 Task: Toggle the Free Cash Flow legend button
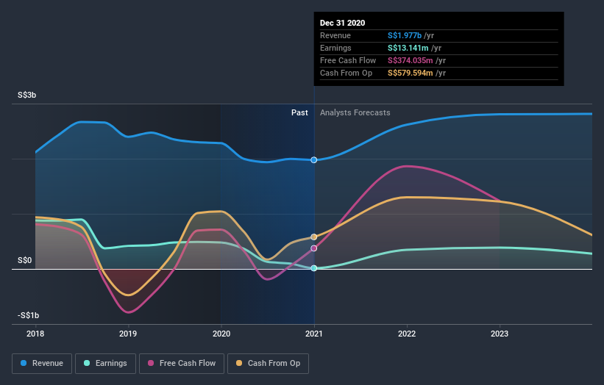[x=182, y=364]
